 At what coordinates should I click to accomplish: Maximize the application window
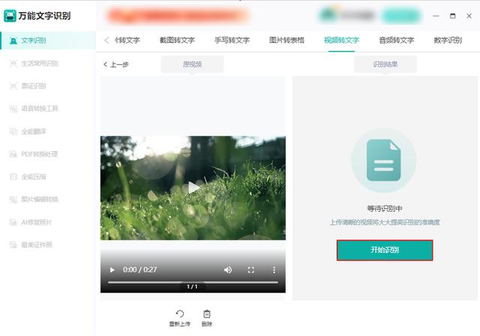[x=453, y=16]
